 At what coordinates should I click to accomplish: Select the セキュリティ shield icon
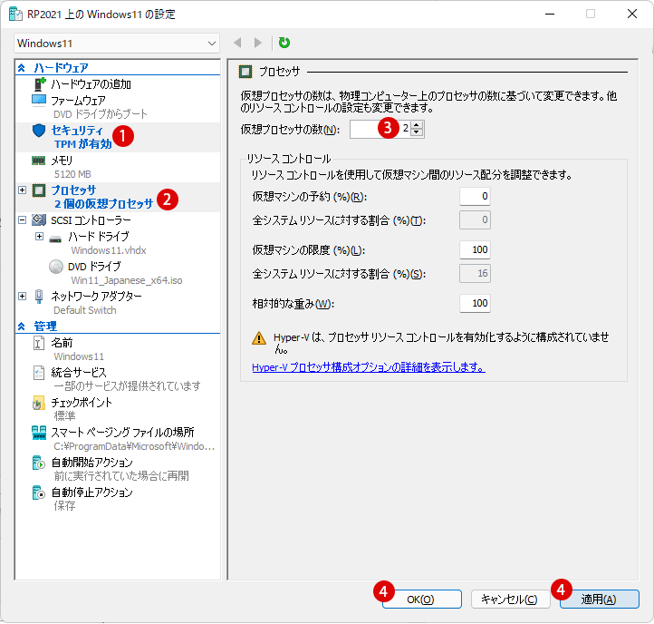tap(39, 131)
